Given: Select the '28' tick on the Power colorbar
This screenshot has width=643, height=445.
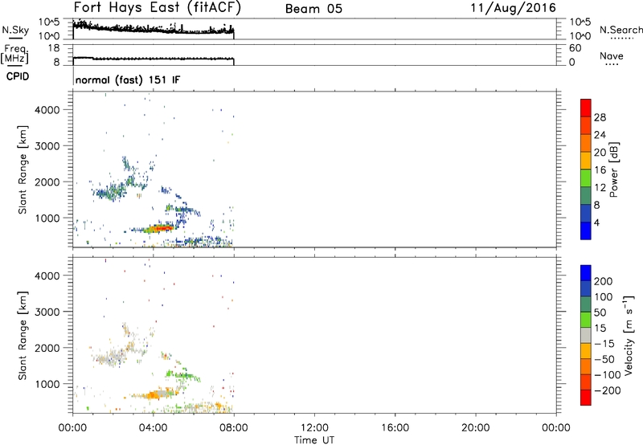Looking at the screenshot, I should tap(600, 117).
